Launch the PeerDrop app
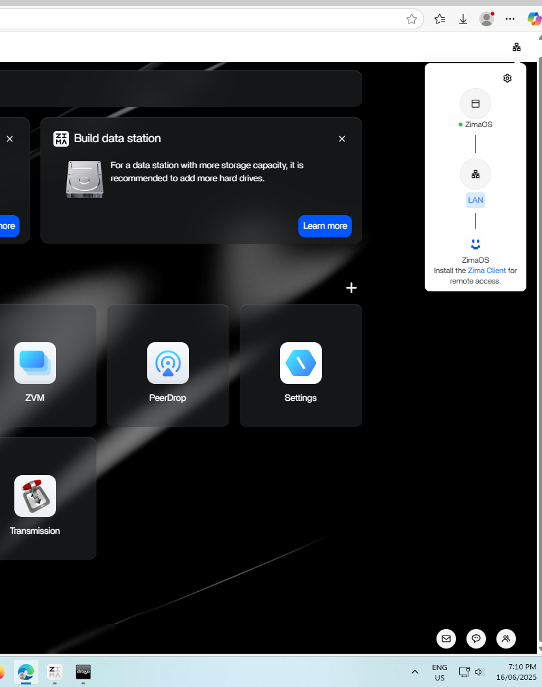This screenshot has width=542, height=687. [x=168, y=363]
